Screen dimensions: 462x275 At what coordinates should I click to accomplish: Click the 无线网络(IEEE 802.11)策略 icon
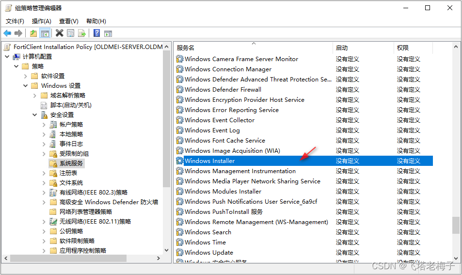tap(53, 222)
